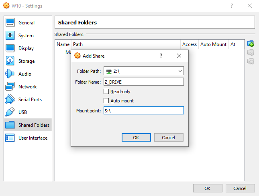
Task: Focus the Mount point input field
Action: [143, 111]
